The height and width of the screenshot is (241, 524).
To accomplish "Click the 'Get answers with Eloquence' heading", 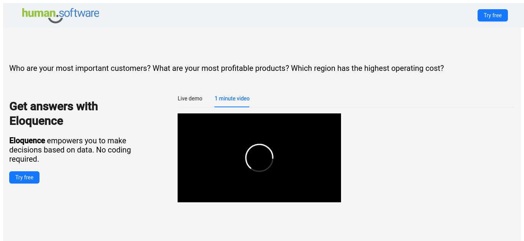I will (54, 113).
